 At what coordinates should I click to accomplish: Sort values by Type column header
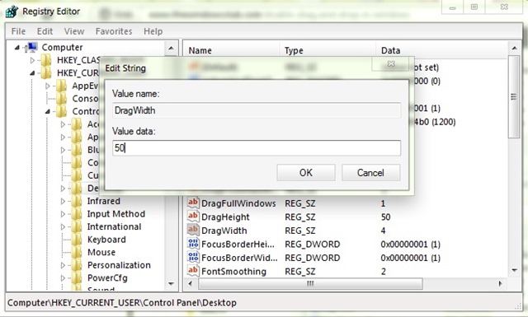click(328, 50)
